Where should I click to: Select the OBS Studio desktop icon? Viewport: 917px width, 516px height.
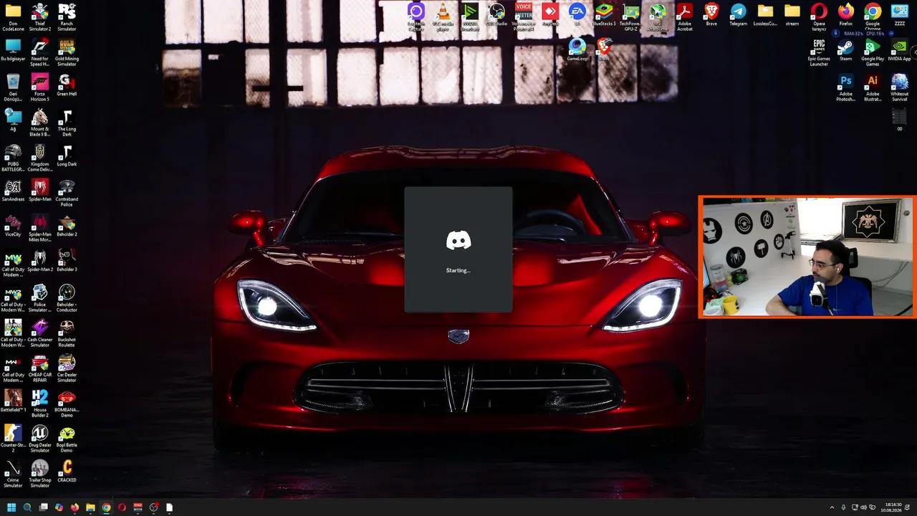pyautogui.click(x=496, y=14)
